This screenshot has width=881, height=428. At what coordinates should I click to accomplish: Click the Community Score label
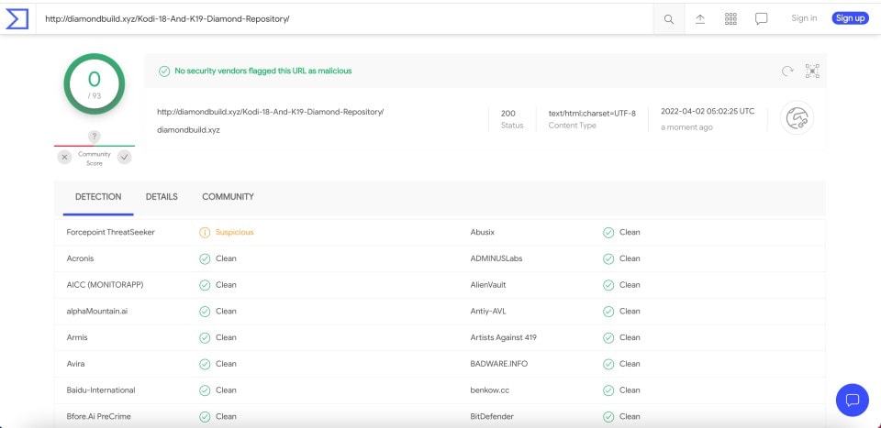[95, 159]
